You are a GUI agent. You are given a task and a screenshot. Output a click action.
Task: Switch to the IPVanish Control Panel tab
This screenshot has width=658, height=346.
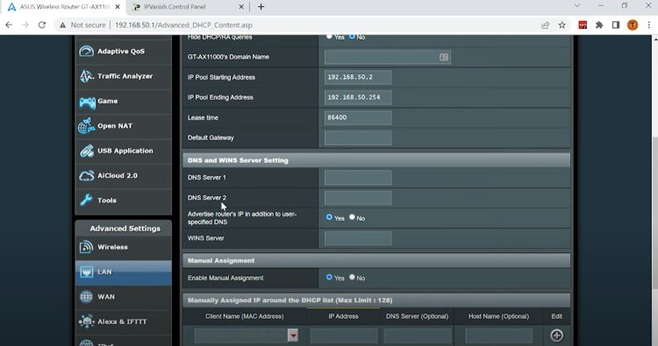[187, 7]
